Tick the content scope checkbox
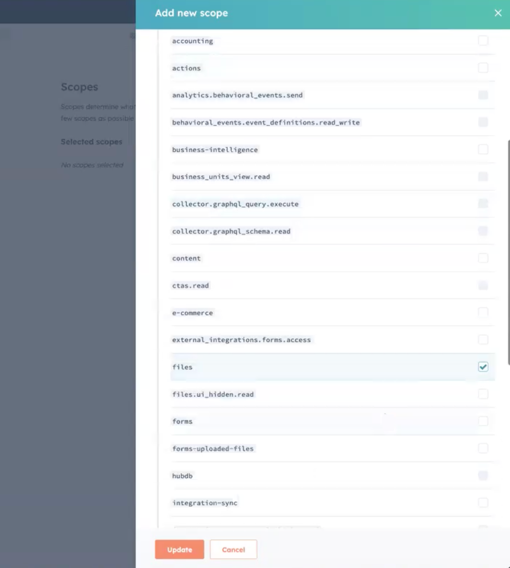 click(x=483, y=258)
